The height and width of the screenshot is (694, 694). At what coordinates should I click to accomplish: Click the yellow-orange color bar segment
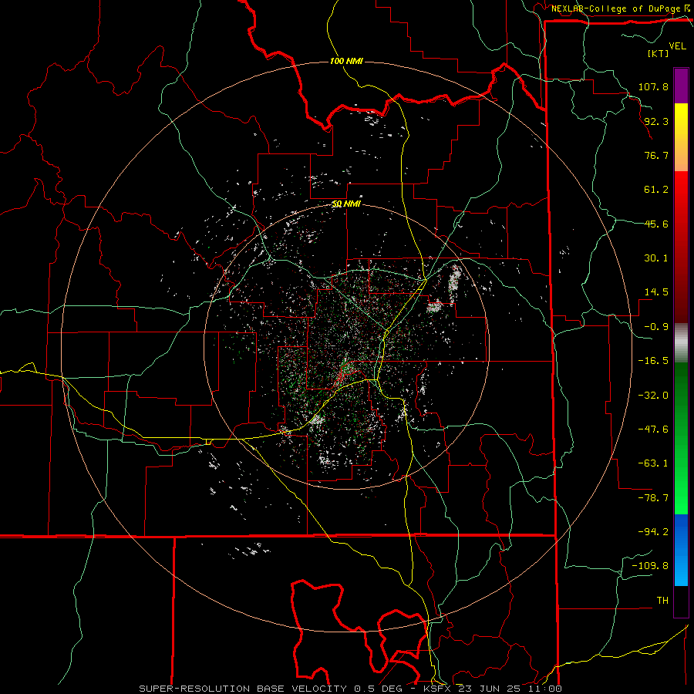[x=681, y=137]
